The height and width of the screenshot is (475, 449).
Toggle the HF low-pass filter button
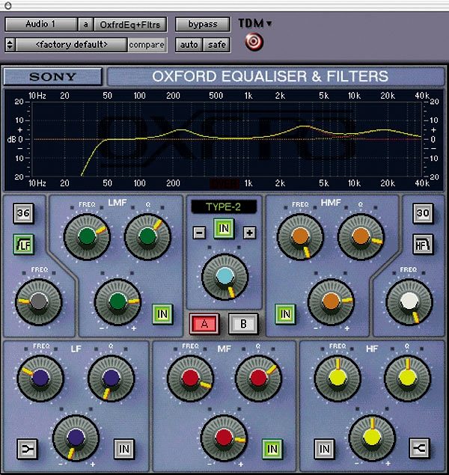(423, 244)
